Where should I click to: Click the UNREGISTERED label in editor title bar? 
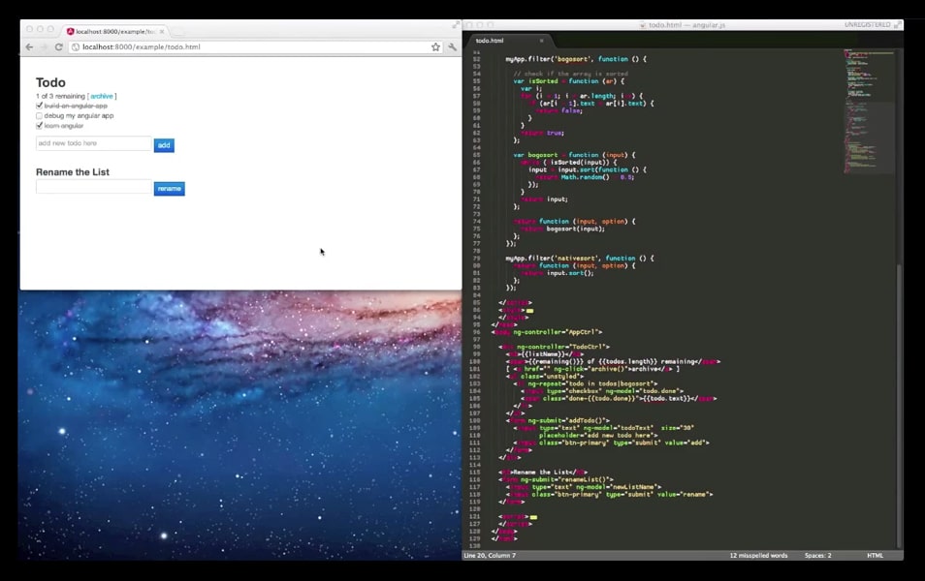[x=867, y=25]
